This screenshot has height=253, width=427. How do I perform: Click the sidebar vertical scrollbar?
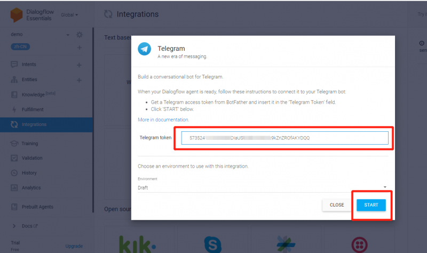[x=93, y=120]
